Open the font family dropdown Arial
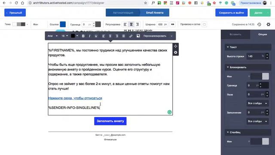This screenshot has height=155, width=275. click(x=52, y=36)
